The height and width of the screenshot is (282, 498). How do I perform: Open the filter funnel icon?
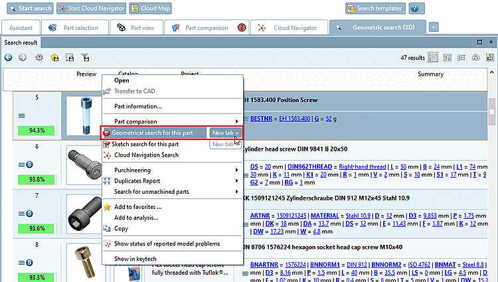pyautogui.click(x=85, y=58)
